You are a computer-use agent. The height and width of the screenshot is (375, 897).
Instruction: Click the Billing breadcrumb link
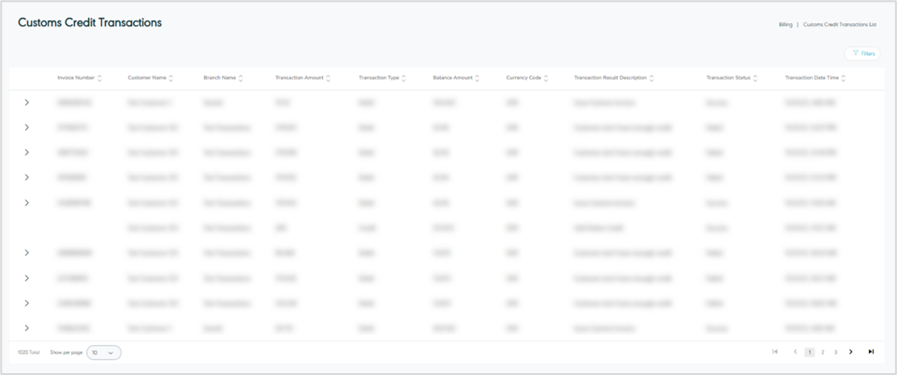pyautogui.click(x=785, y=24)
